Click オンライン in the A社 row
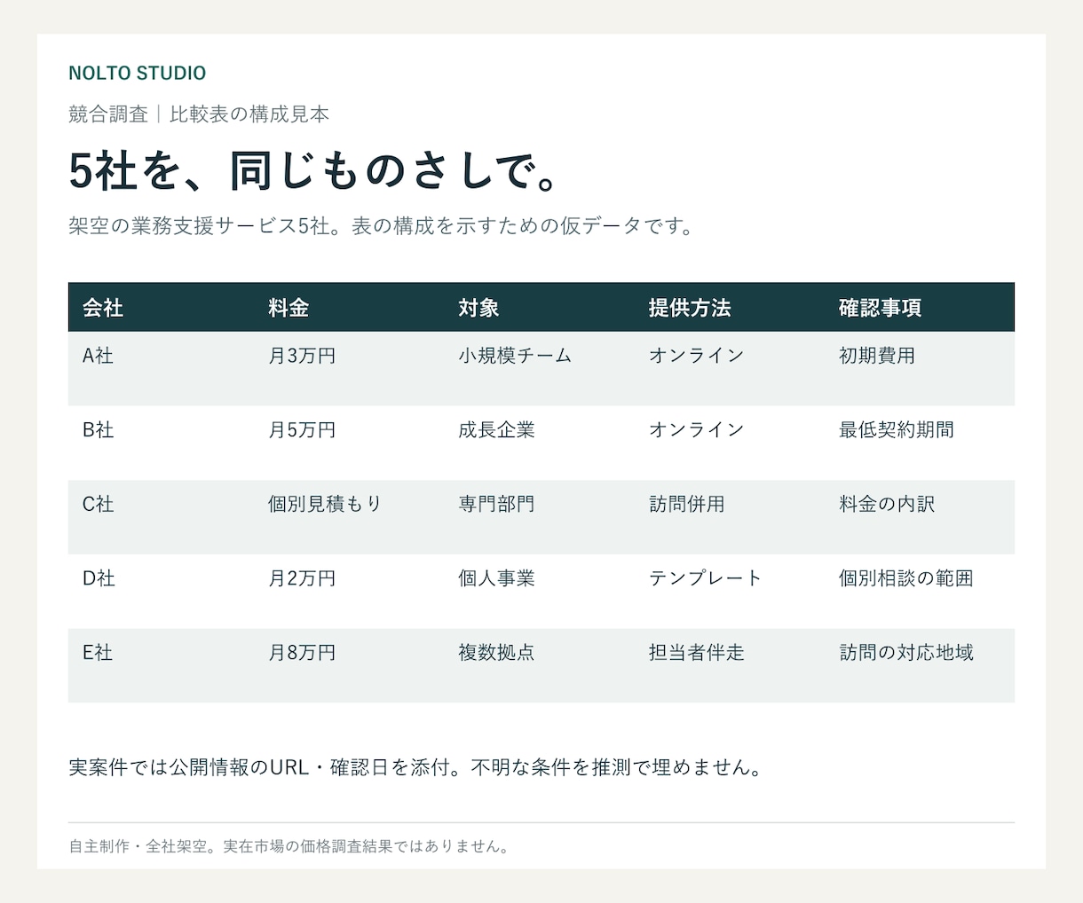Image resolution: width=1083 pixels, height=903 pixels. click(x=696, y=356)
